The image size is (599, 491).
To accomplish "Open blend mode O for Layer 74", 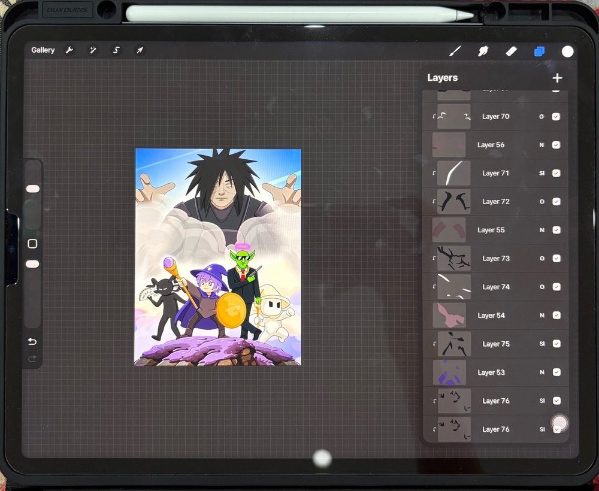I will 542,287.
